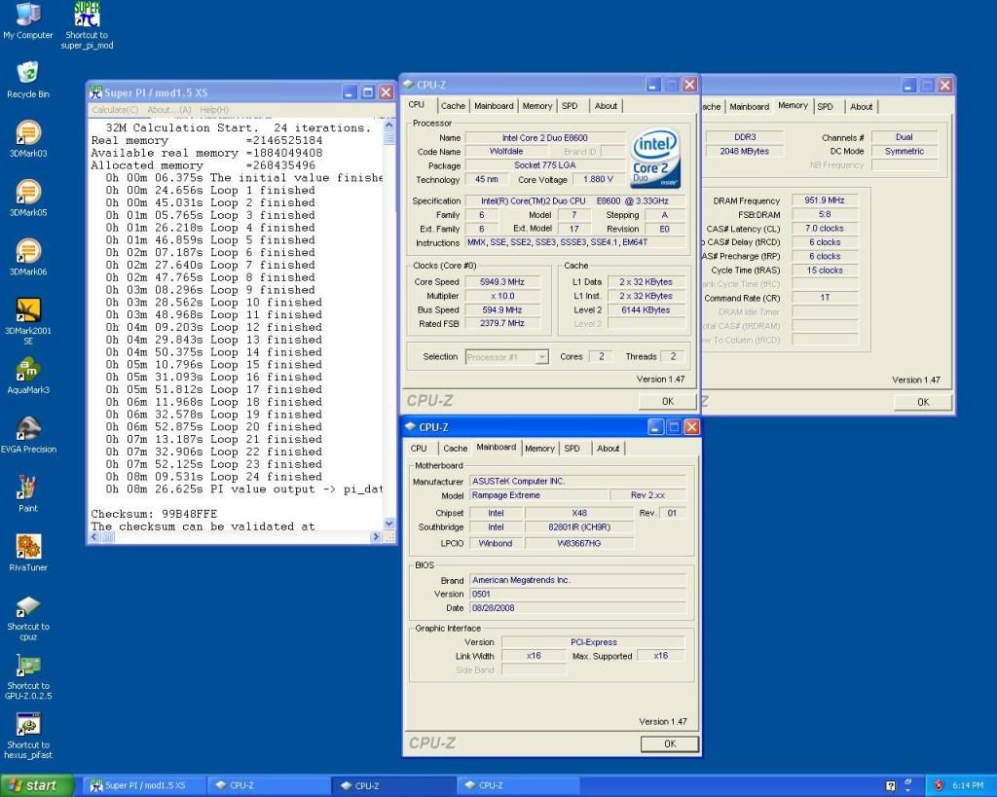Click the Super PI title bar icon
Image resolution: width=997 pixels, height=797 pixels.
(x=96, y=92)
